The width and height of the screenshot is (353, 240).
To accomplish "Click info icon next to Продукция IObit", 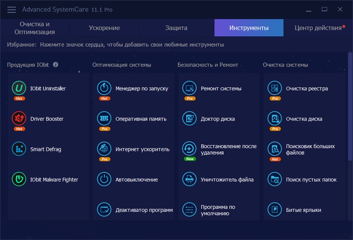I will [x=56, y=65].
